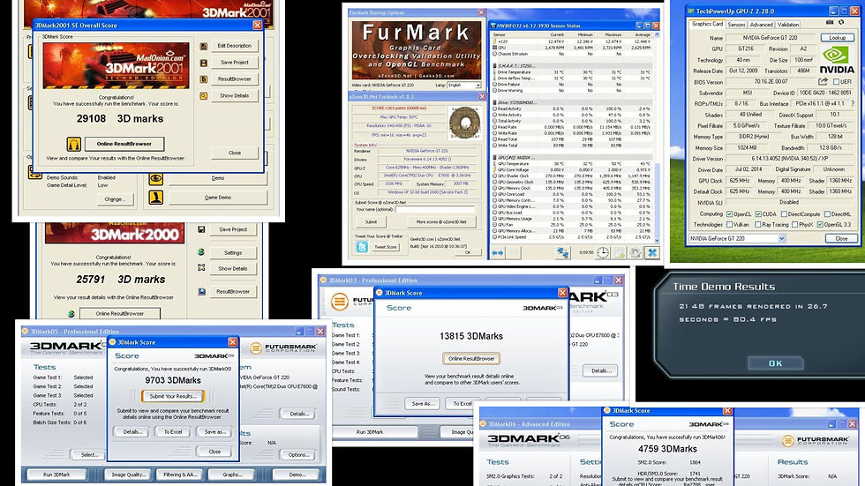
Task: Switch to Sensors tab in GPU-Z
Action: click(736, 25)
